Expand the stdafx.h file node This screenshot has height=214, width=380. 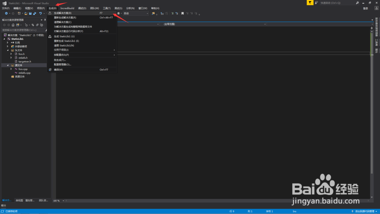[x=11, y=58]
